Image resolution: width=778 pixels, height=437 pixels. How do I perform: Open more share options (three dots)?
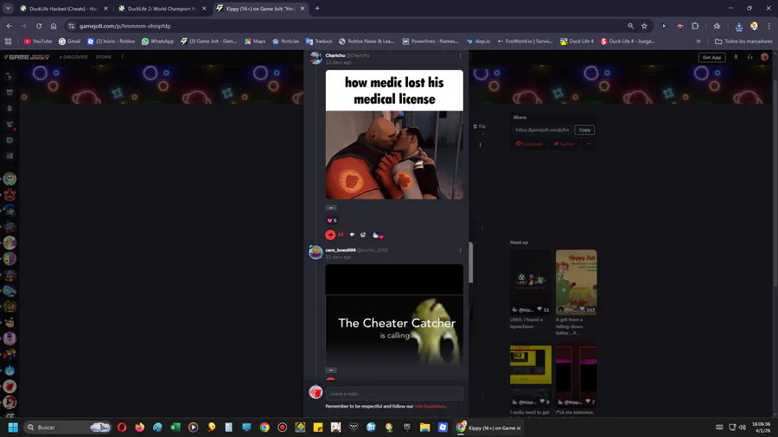[x=589, y=143]
